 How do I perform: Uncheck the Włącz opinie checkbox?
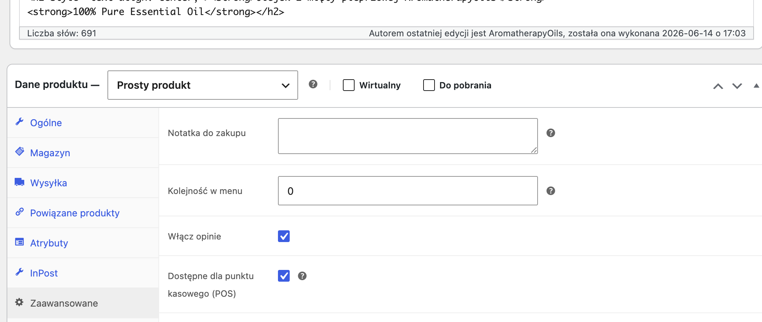[284, 236]
